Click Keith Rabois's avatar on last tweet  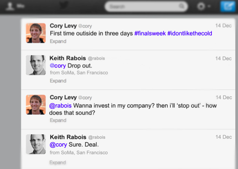36,144
